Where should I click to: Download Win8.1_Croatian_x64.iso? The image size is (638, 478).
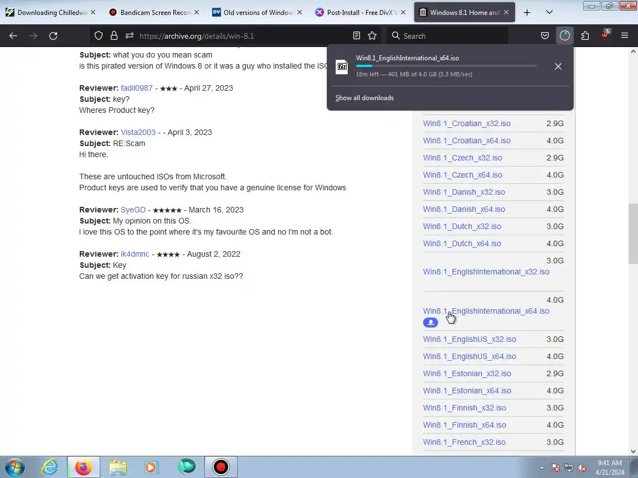(467, 141)
